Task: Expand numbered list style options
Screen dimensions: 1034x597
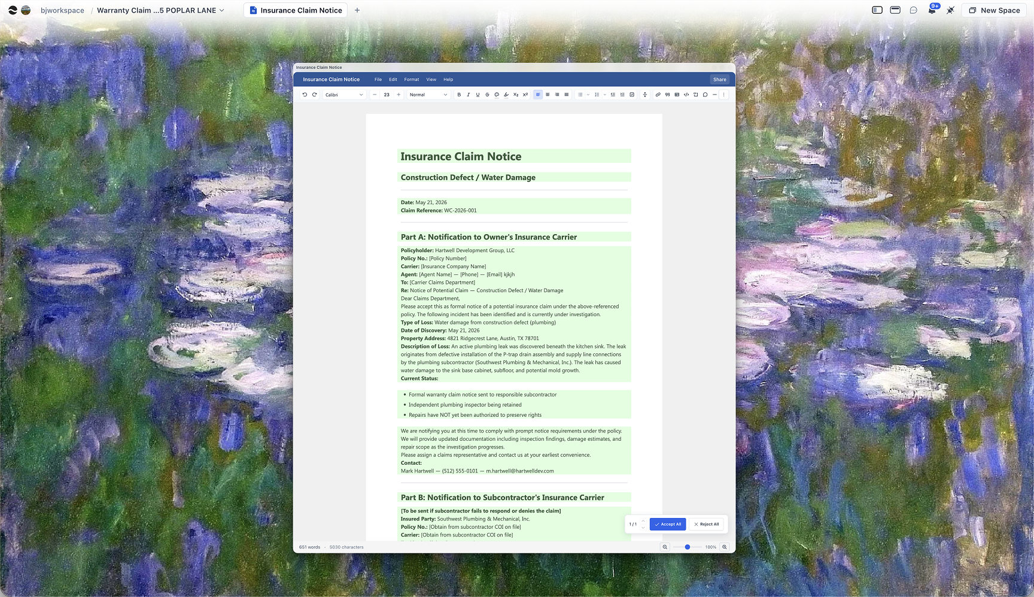Action: tap(605, 95)
